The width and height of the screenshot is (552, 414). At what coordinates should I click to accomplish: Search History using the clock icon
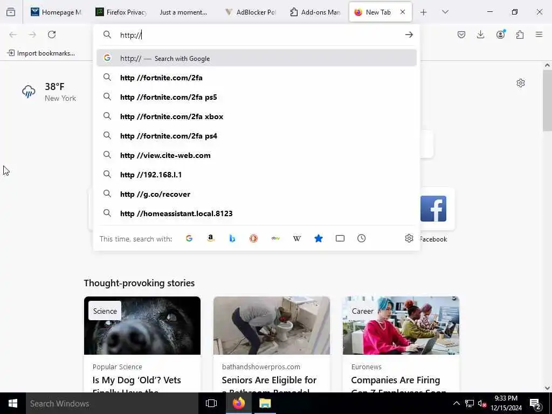pyautogui.click(x=362, y=238)
